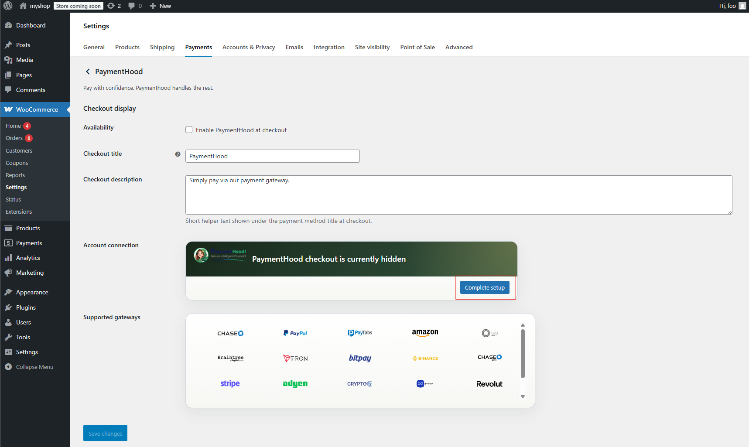Viewport: 749px width, 447px height.
Task: Click gateway list scroll down arrow
Action: click(x=523, y=397)
